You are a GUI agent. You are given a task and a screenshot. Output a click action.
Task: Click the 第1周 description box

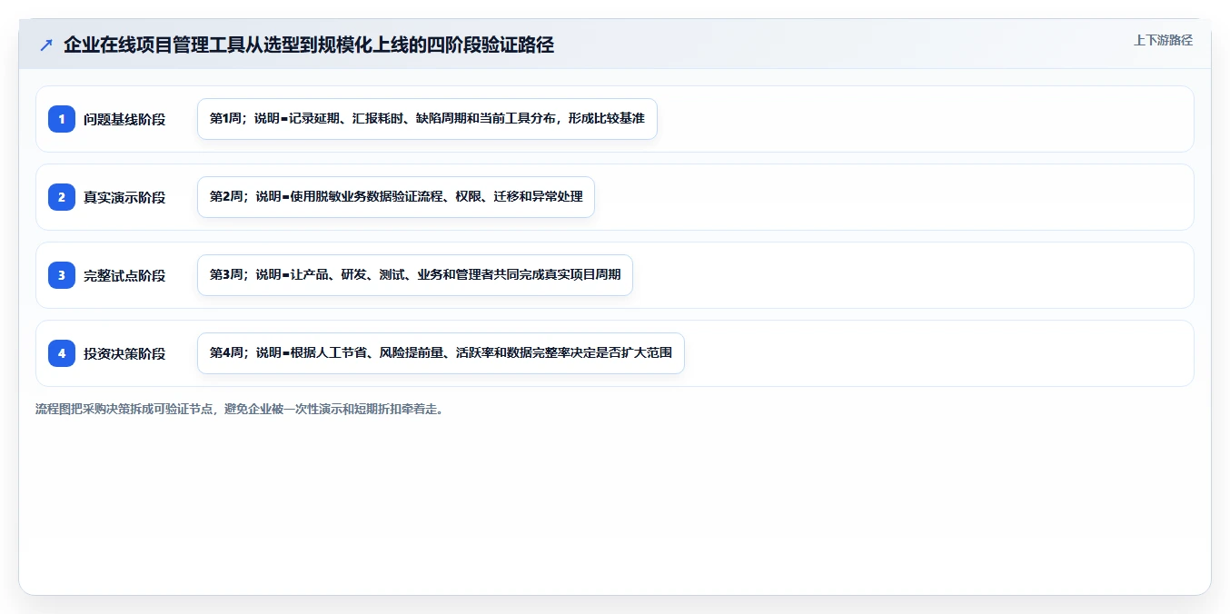427,119
